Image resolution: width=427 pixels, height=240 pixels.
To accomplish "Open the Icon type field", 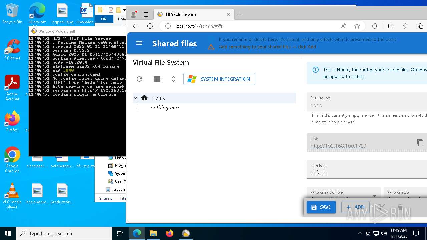I will 367,169.
